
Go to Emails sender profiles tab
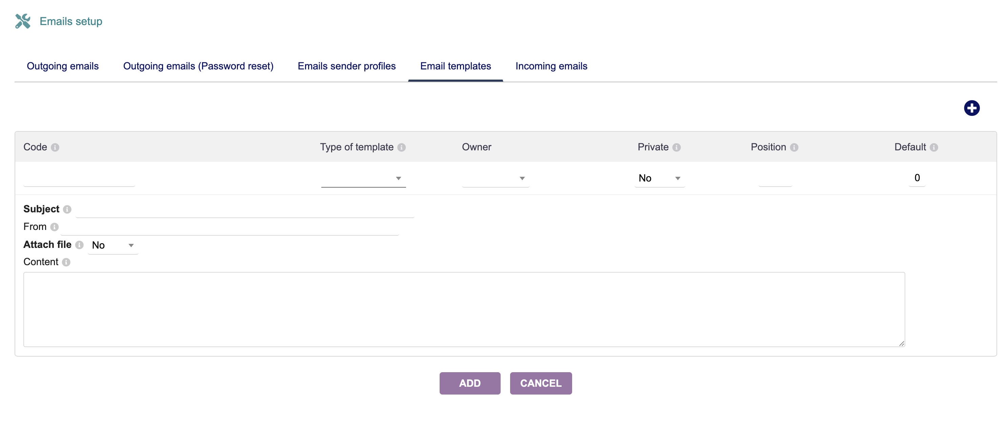[x=346, y=66]
